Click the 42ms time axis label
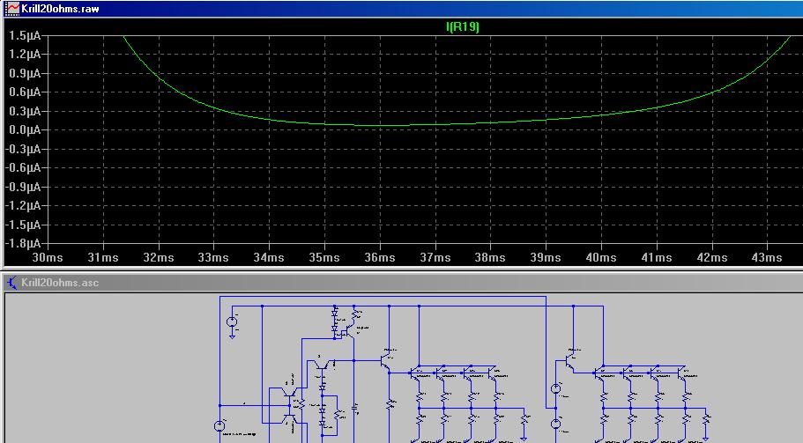Image resolution: width=803 pixels, height=443 pixels. (712, 257)
